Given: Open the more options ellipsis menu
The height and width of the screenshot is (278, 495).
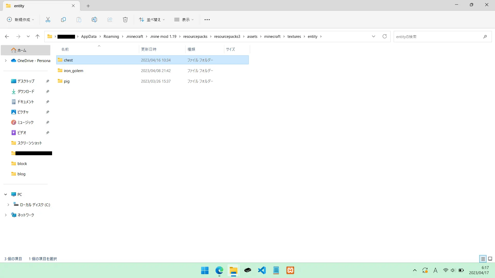Looking at the screenshot, I should point(207,20).
